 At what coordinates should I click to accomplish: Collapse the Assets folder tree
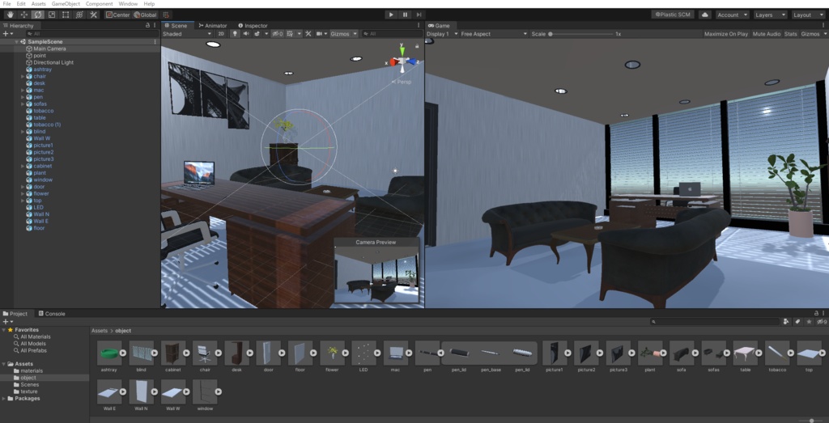[x=4, y=364]
